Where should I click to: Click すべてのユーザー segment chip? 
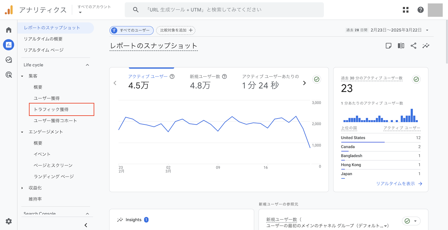click(x=132, y=30)
